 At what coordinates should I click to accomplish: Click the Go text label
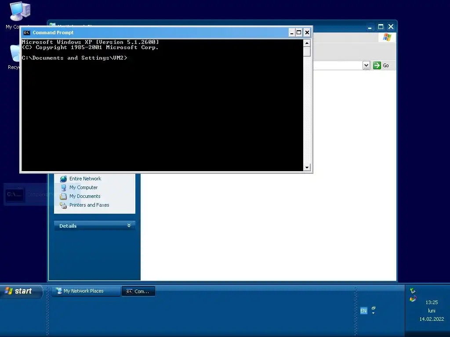pyautogui.click(x=386, y=66)
